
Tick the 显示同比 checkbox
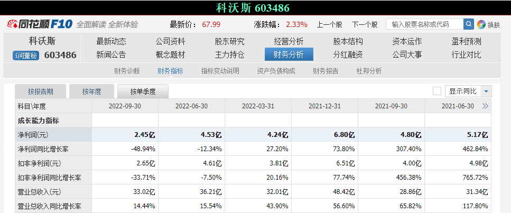click(437, 91)
